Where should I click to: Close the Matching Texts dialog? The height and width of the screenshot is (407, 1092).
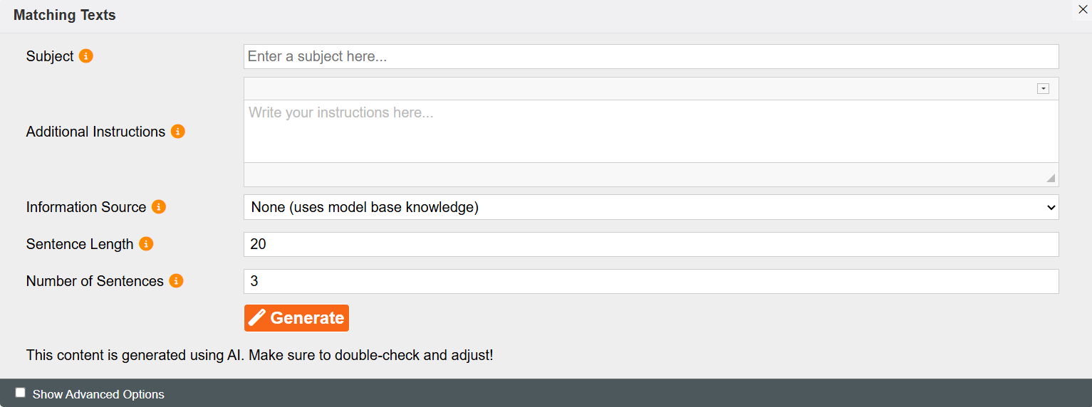pos(1083,9)
